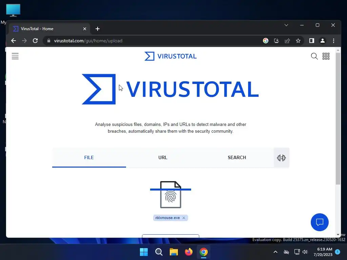Screen dimensions: 347x260
Task: Click the install app icon in the address bar
Action: coord(277,41)
